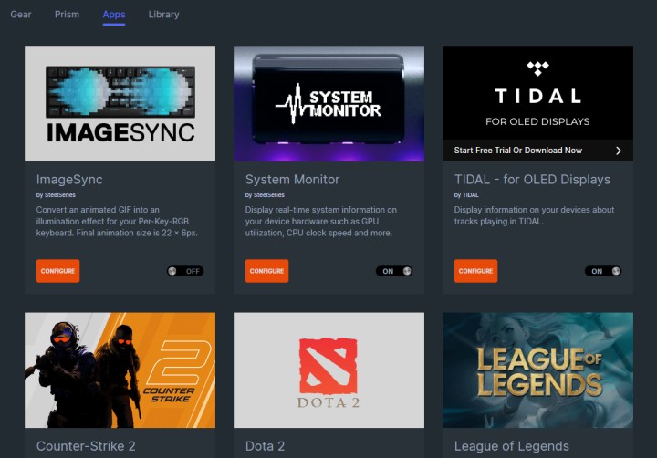Click the arrow beside Start Free Trial
Screen dimensions: 657x458
618,151
